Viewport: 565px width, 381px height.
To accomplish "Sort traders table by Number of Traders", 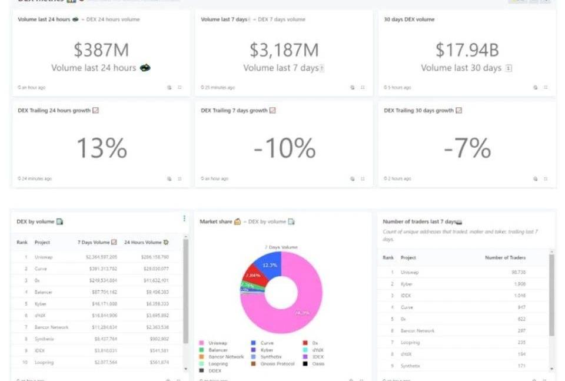I will coord(505,257).
